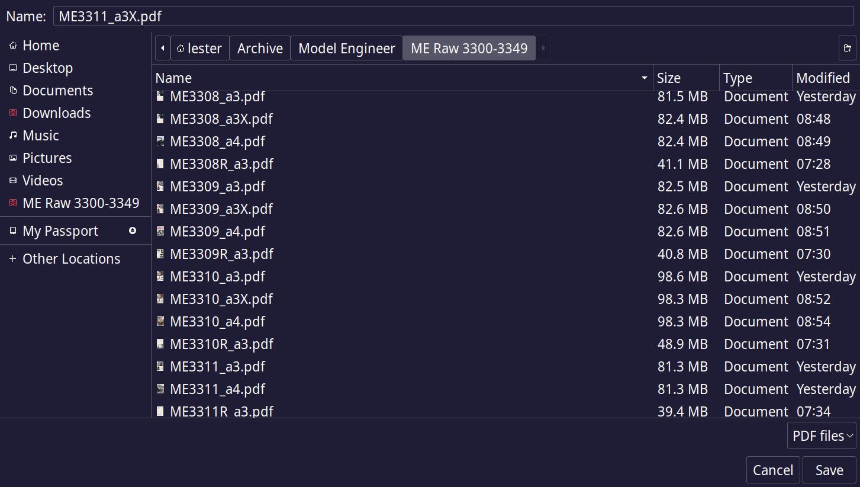Screen dimensions: 860x487
Task: Open the PDF files filter dropdown
Action: click(822, 436)
